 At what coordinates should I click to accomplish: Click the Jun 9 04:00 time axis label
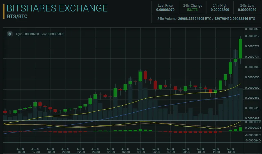pyautogui.click(x=140, y=150)
